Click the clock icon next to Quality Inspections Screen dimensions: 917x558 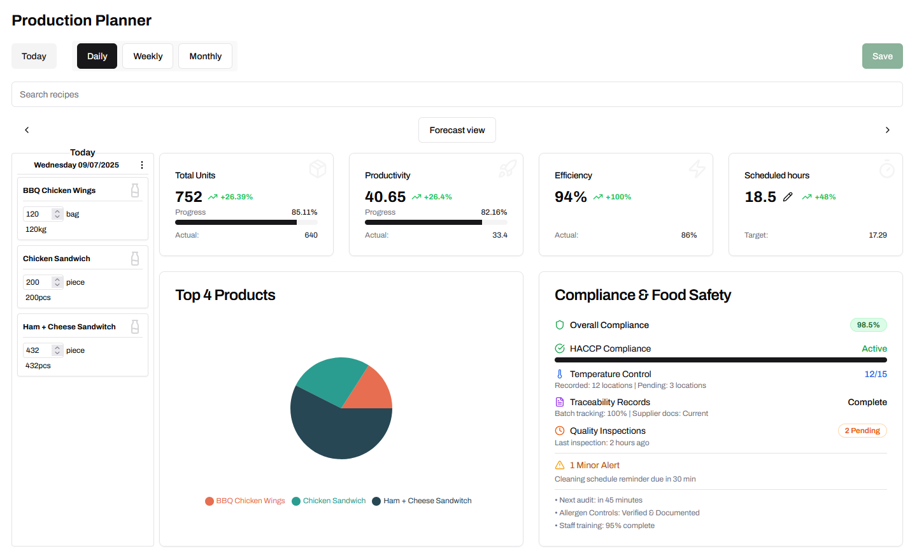(x=560, y=431)
